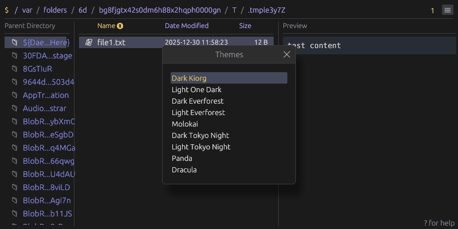458x229 pixels.
Task: Click the folder icon beside Audio...strar
Action: 14,108
